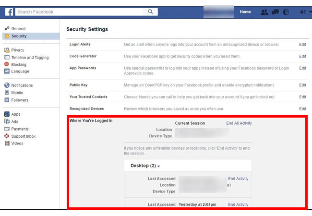Click the Public Key row label
The image size is (312, 216).
pos(78,85)
